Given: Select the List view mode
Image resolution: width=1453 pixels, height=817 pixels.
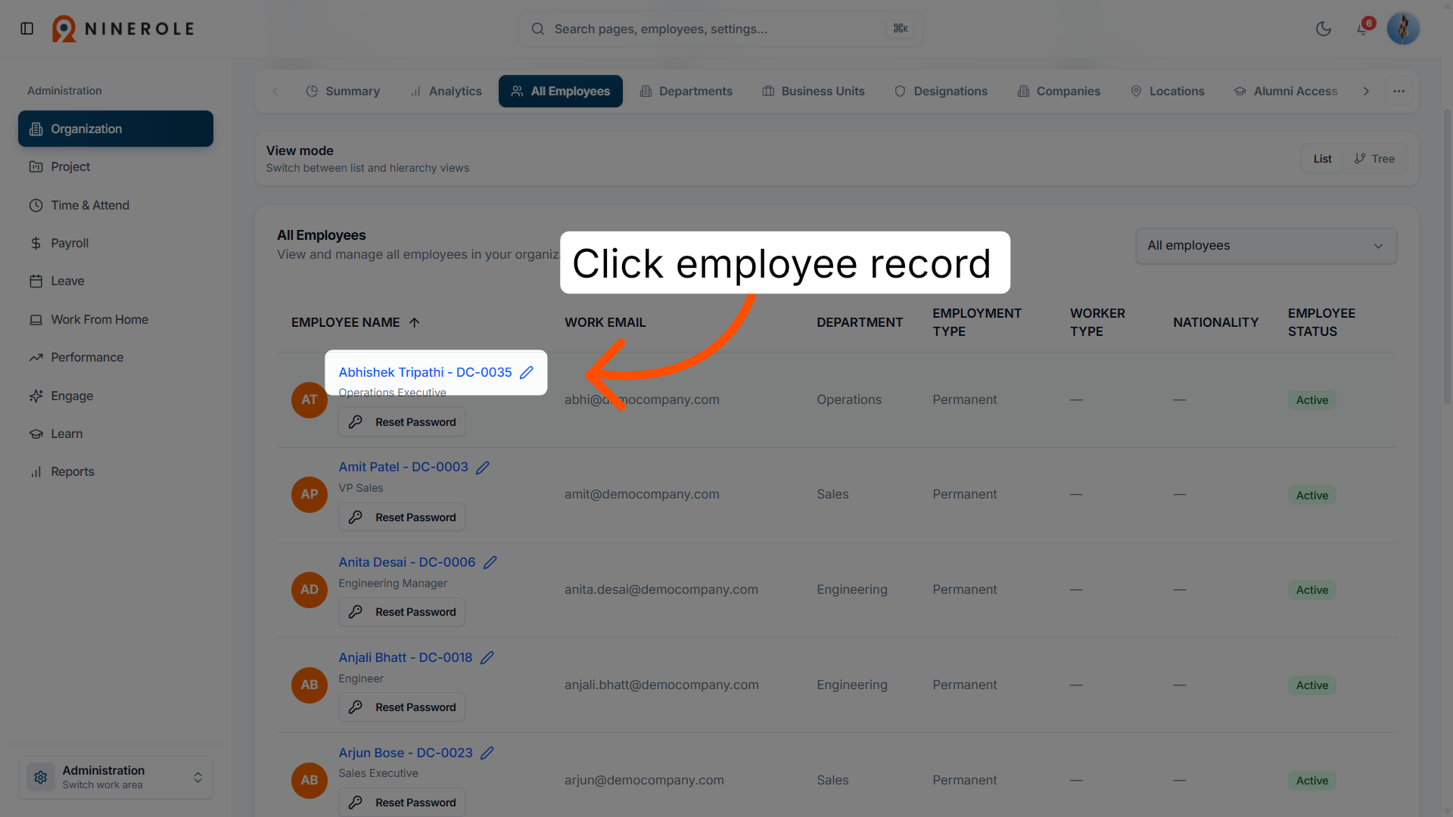Looking at the screenshot, I should pos(1322,159).
